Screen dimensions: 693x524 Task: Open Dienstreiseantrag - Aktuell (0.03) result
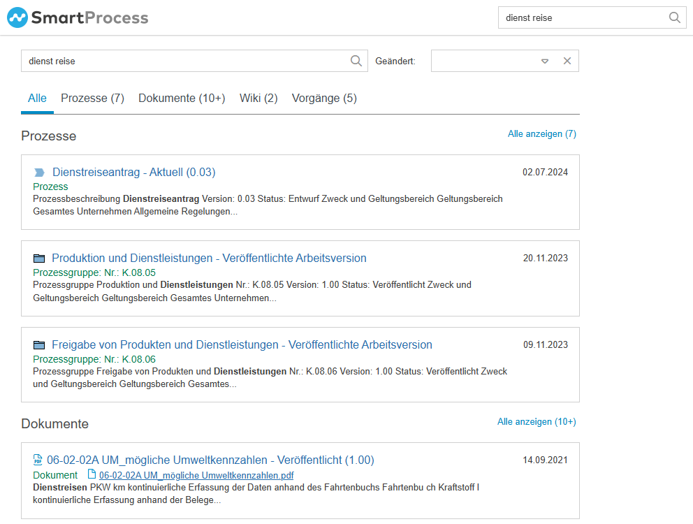pos(133,172)
